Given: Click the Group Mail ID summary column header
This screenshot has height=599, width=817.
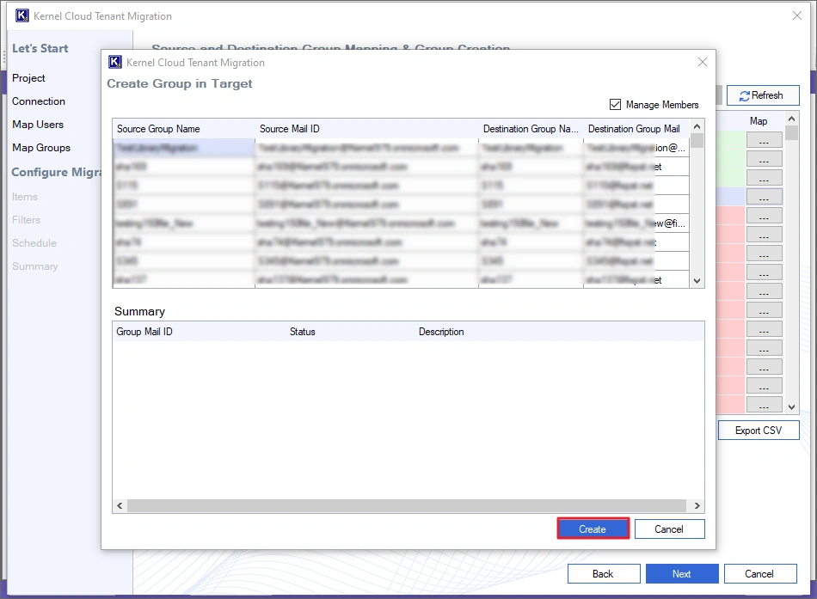Looking at the screenshot, I should (x=144, y=332).
